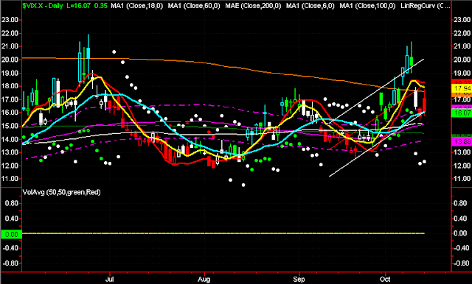Click the $VIX.X - Daily symbol label
The height and width of the screenshot is (284, 472).
[42, 6]
